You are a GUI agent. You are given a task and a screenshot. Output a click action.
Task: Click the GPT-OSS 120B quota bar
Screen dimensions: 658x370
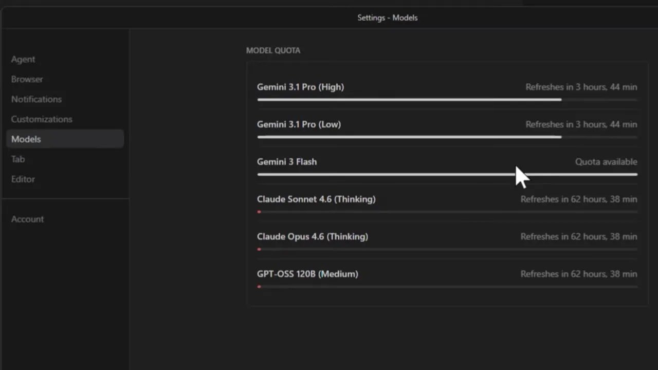pyautogui.click(x=447, y=287)
